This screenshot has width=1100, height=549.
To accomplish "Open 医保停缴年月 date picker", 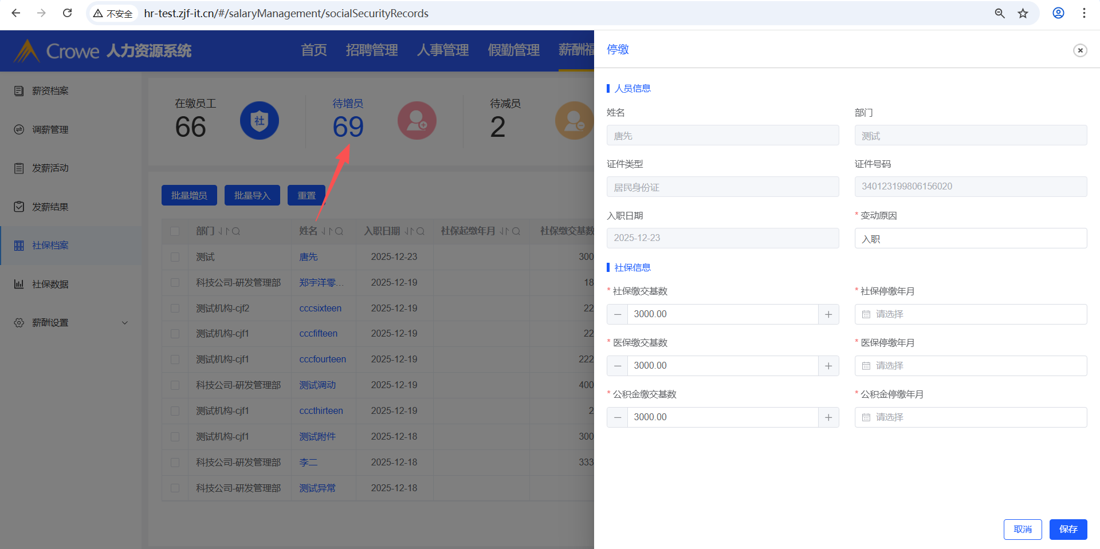I will (970, 366).
